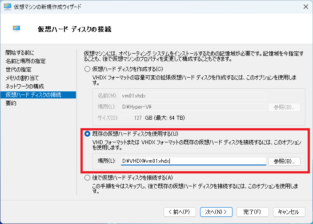Click the 場所(L): label of existing disk
Viewport: 313px width, 224px height.
pyautogui.click(x=106, y=161)
